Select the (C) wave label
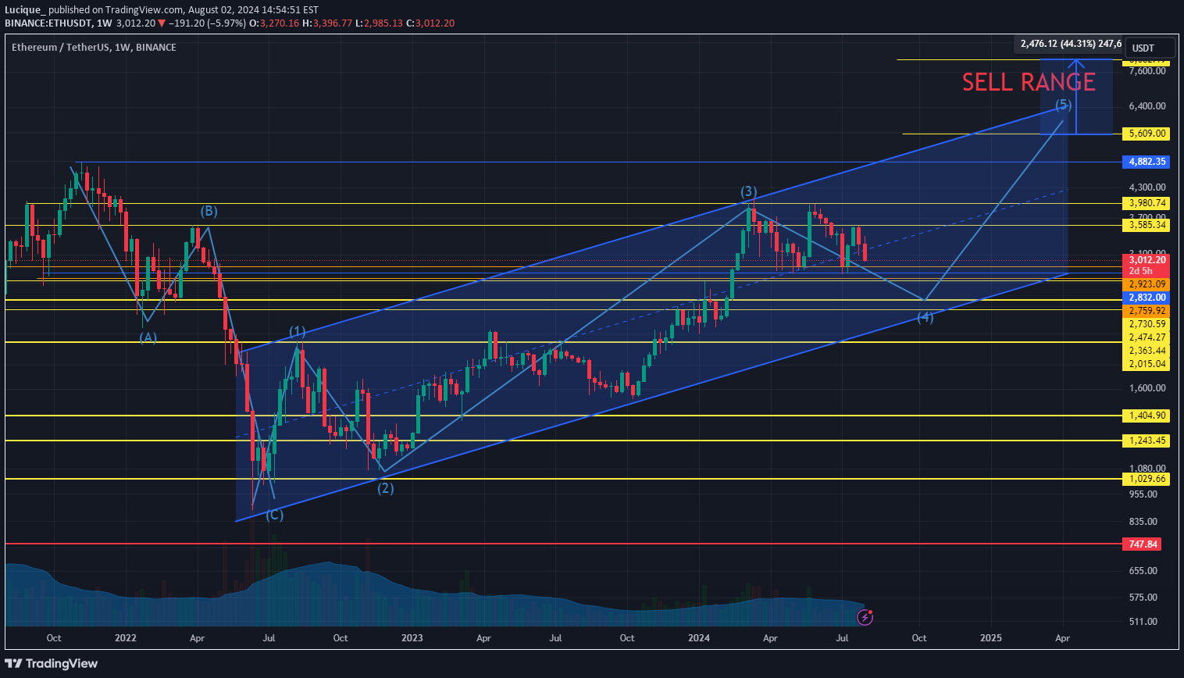This screenshot has width=1184, height=678. (274, 515)
